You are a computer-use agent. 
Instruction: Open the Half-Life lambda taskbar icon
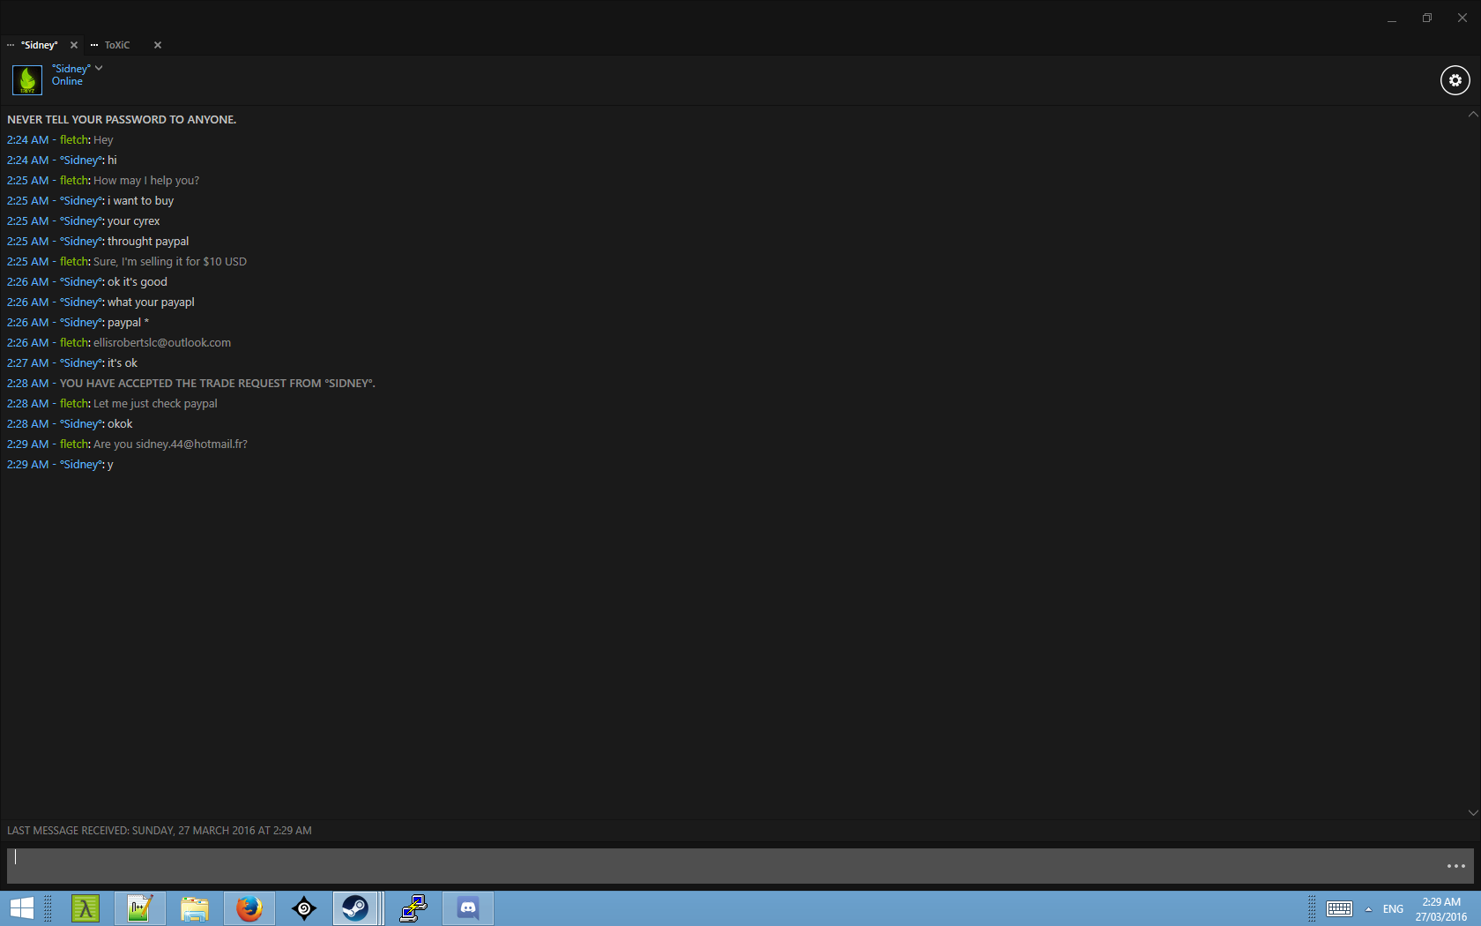(86, 908)
